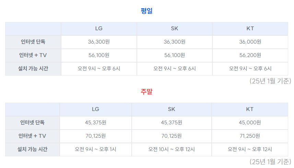Click KT weekend price 45,000원

(x=250, y=123)
